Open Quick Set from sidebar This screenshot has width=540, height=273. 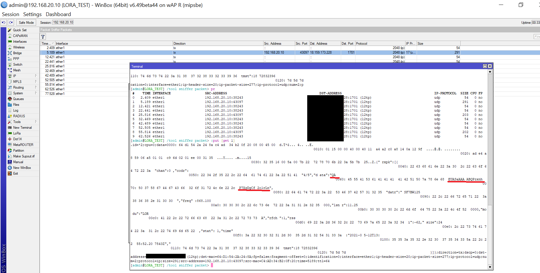tap(20, 30)
